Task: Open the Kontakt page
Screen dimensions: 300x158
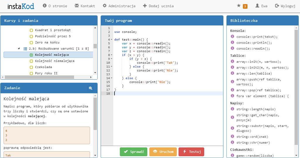Action: [x=85, y=6]
